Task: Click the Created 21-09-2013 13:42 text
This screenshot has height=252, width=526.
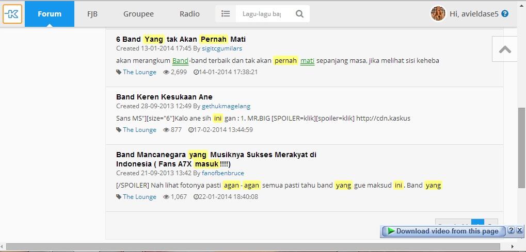Action: [154, 173]
